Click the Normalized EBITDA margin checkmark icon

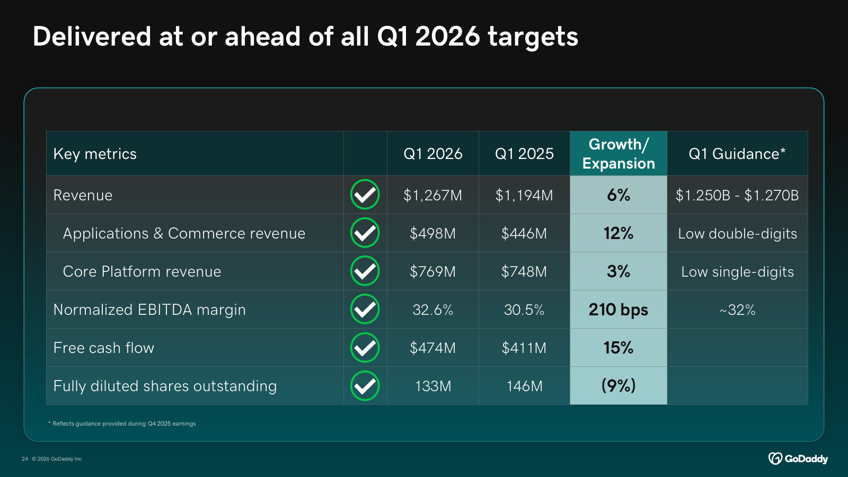(365, 309)
